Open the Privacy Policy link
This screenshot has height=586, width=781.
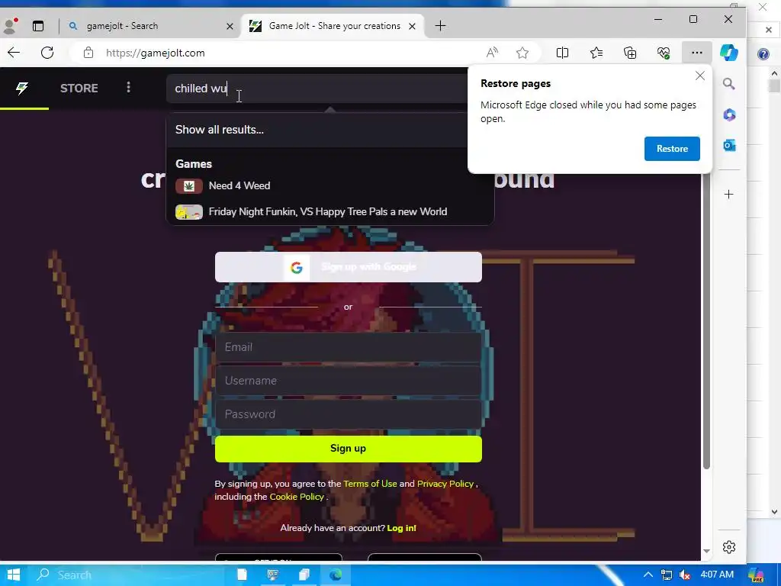click(445, 483)
